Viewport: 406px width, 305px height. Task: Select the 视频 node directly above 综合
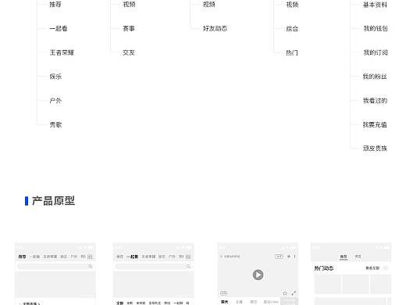tap(292, 5)
